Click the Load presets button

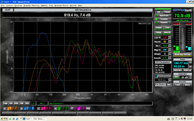coord(177,85)
